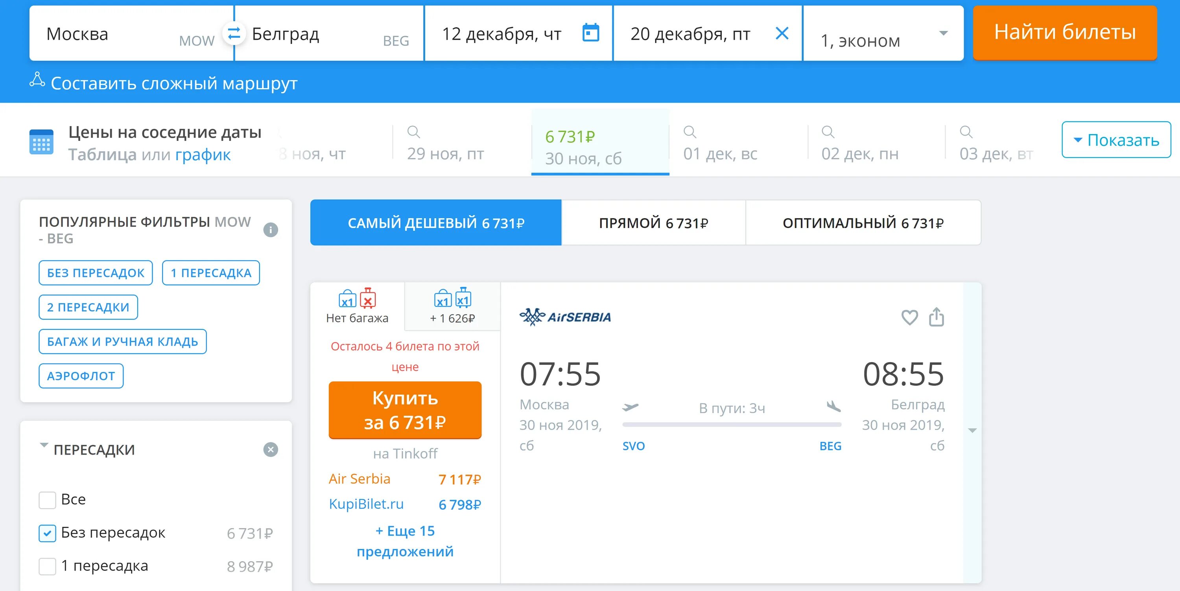Viewport: 1180px width, 591px height.
Task: Apply 1 пересадка quick filter
Action: pos(211,273)
